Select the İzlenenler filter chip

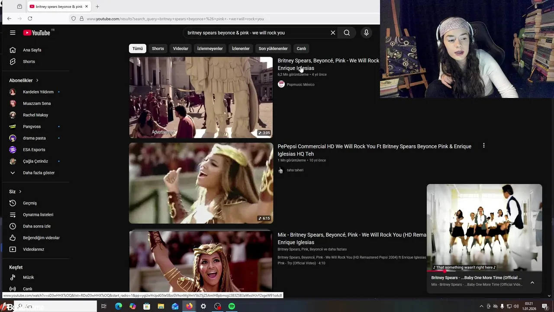coord(241,49)
